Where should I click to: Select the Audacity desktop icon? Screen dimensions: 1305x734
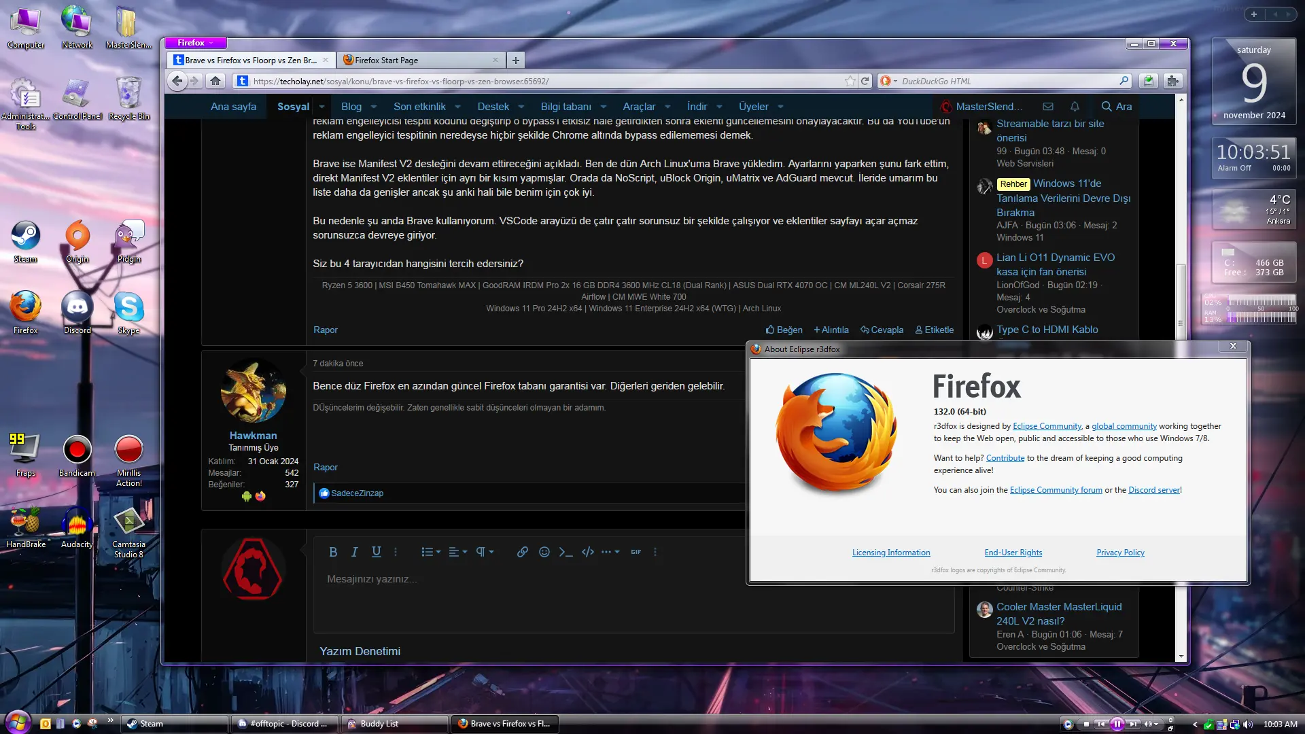(77, 527)
